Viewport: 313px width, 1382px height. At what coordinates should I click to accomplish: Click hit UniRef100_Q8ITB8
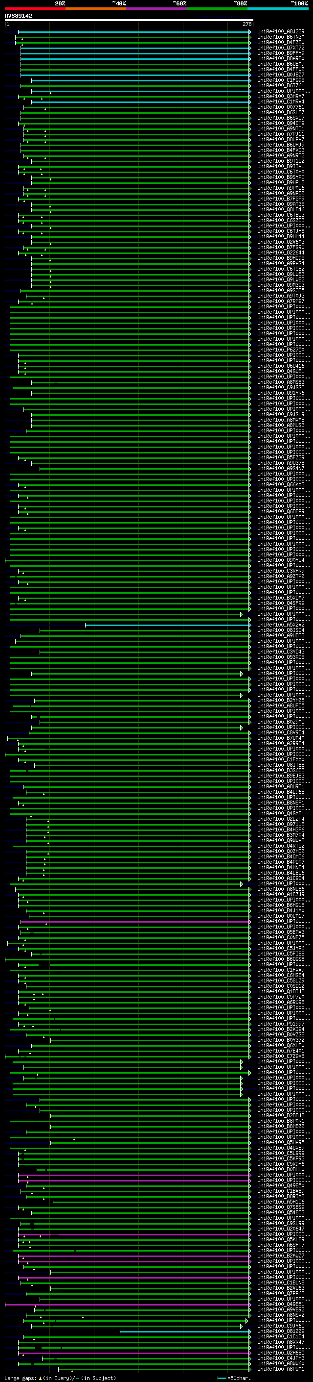pyautogui.click(x=281, y=765)
